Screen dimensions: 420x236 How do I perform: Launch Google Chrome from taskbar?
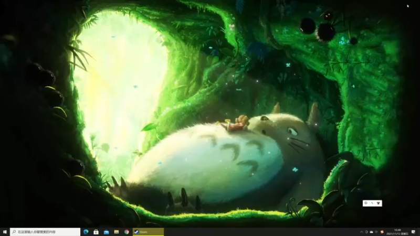[127, 232]
